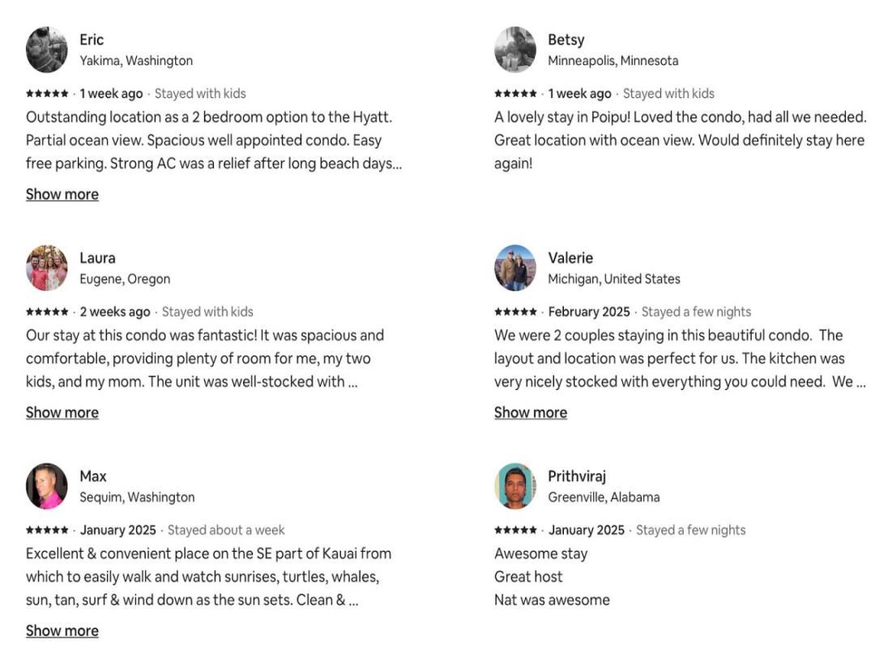875x648 pixels.
Task: Expand Valerie's full review text
Action: pyautogui.click(x=531, y=412)
